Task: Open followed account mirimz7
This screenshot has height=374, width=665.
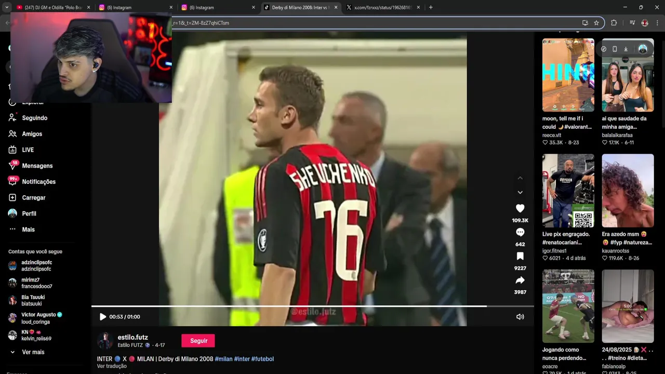Action: pyautogui.click(x=36, y=283)
